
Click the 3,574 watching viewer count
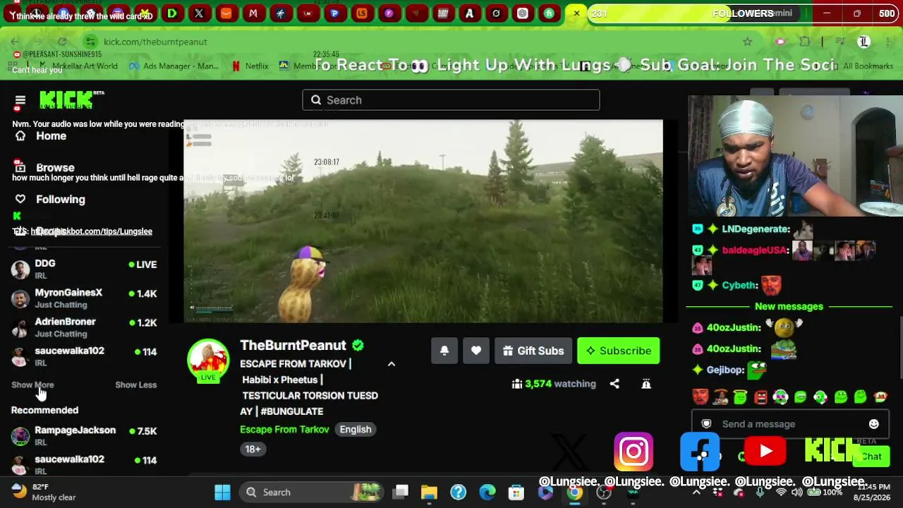coord(554,384)
